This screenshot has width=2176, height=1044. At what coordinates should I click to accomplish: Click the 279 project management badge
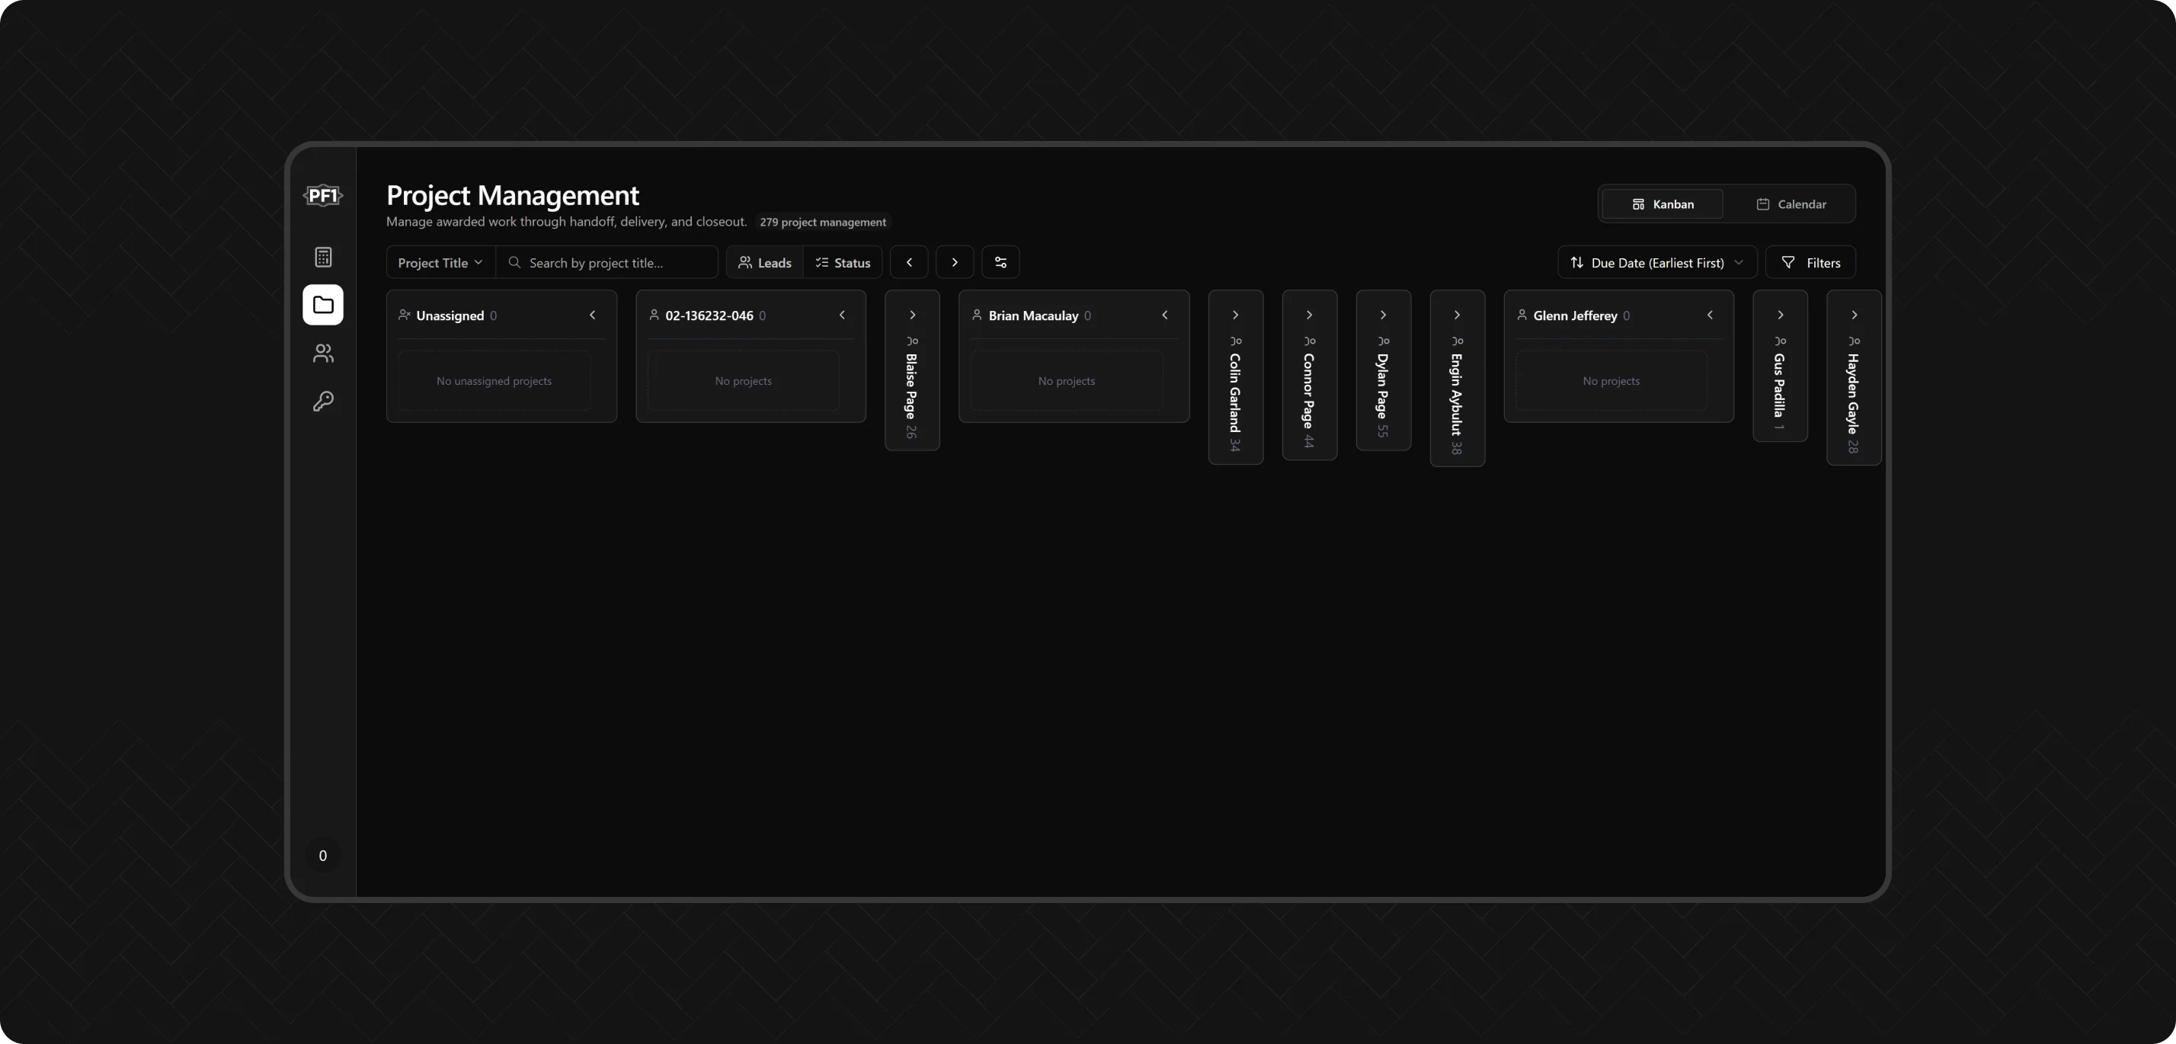coord(823,223)
